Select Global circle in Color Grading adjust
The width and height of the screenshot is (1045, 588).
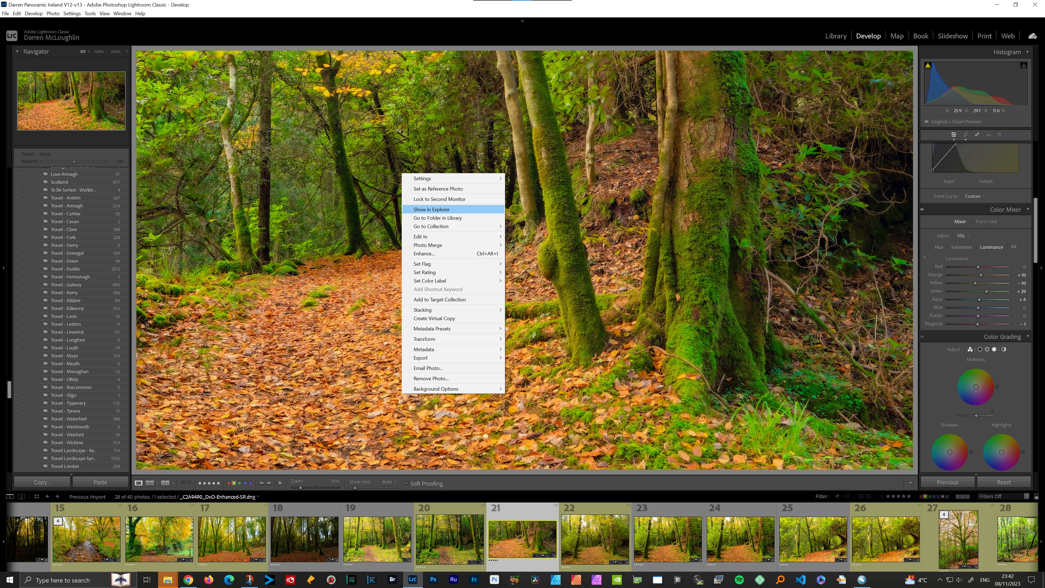[x=1004, y=349]
